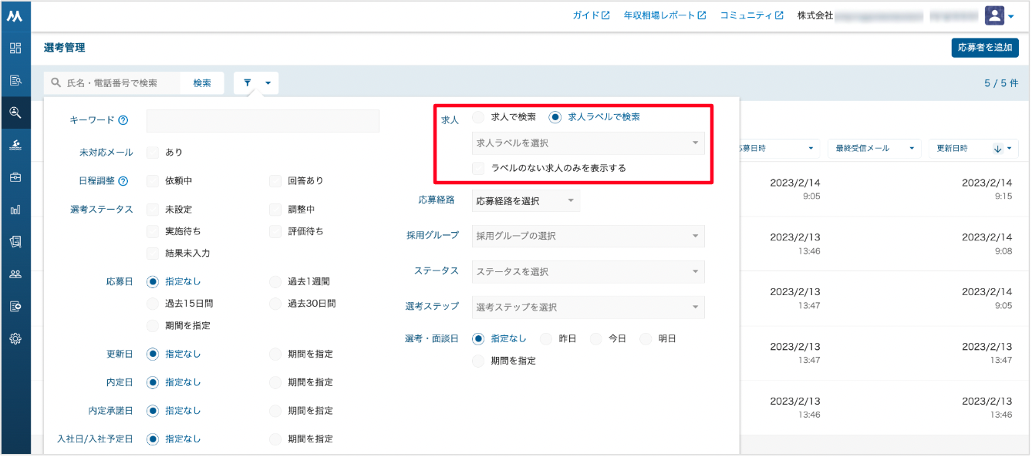The image size is (1032, 457).
Task: Select the 求人ラベルで検索 radio button
Action: pos(555,117)
